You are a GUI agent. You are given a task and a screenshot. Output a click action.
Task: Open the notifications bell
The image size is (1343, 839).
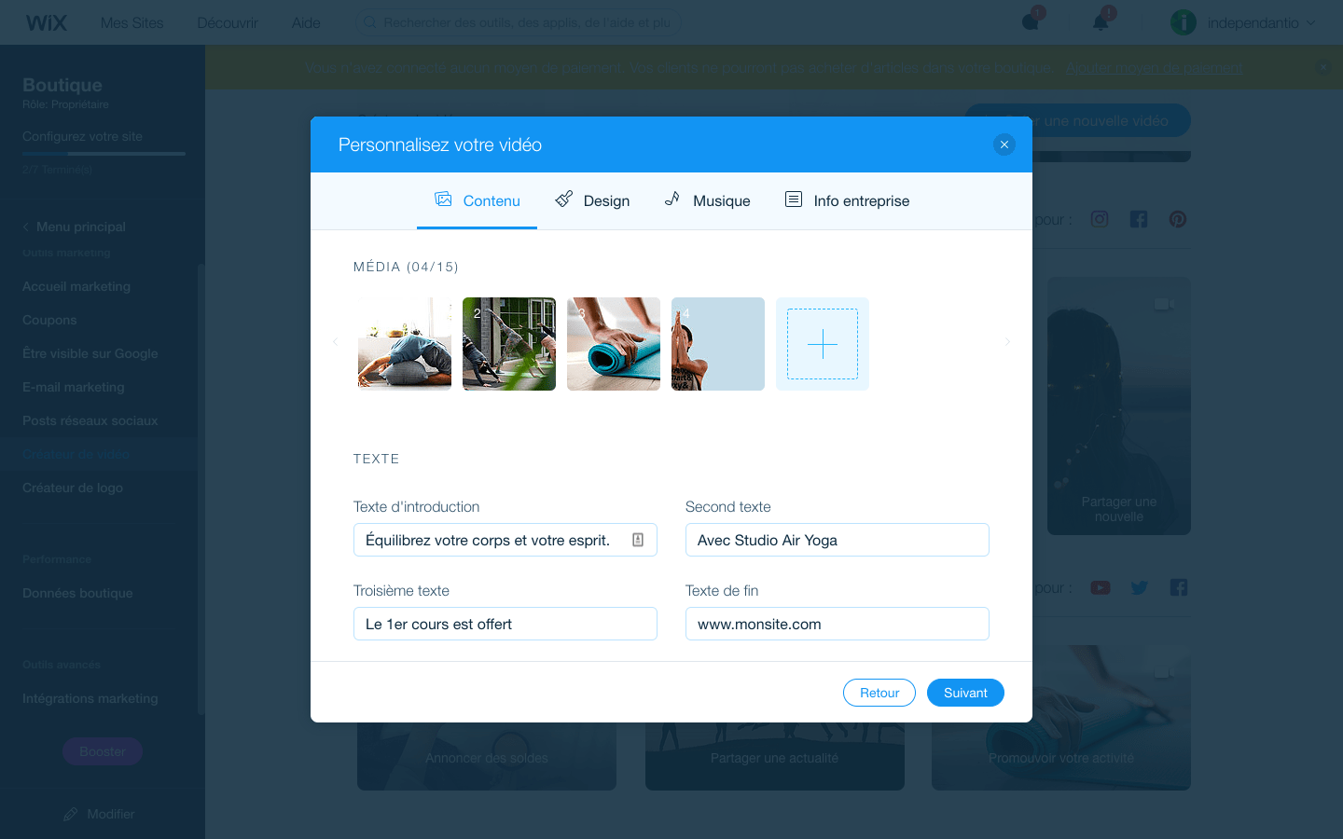point(1101,21)
